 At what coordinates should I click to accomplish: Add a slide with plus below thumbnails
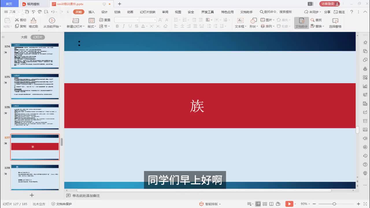pos(32,195)
